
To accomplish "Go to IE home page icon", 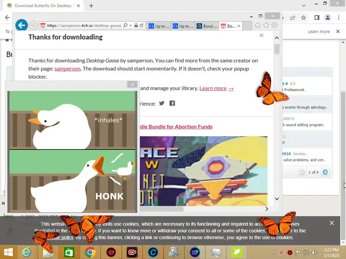I will 257,25.
